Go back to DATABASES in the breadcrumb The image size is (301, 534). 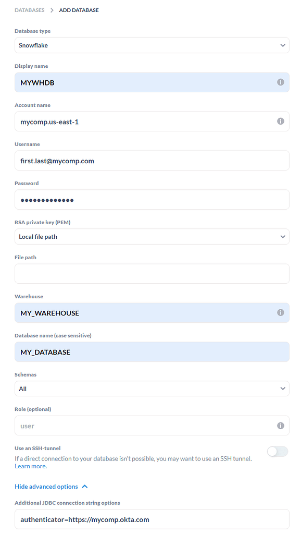click(30, 9)
